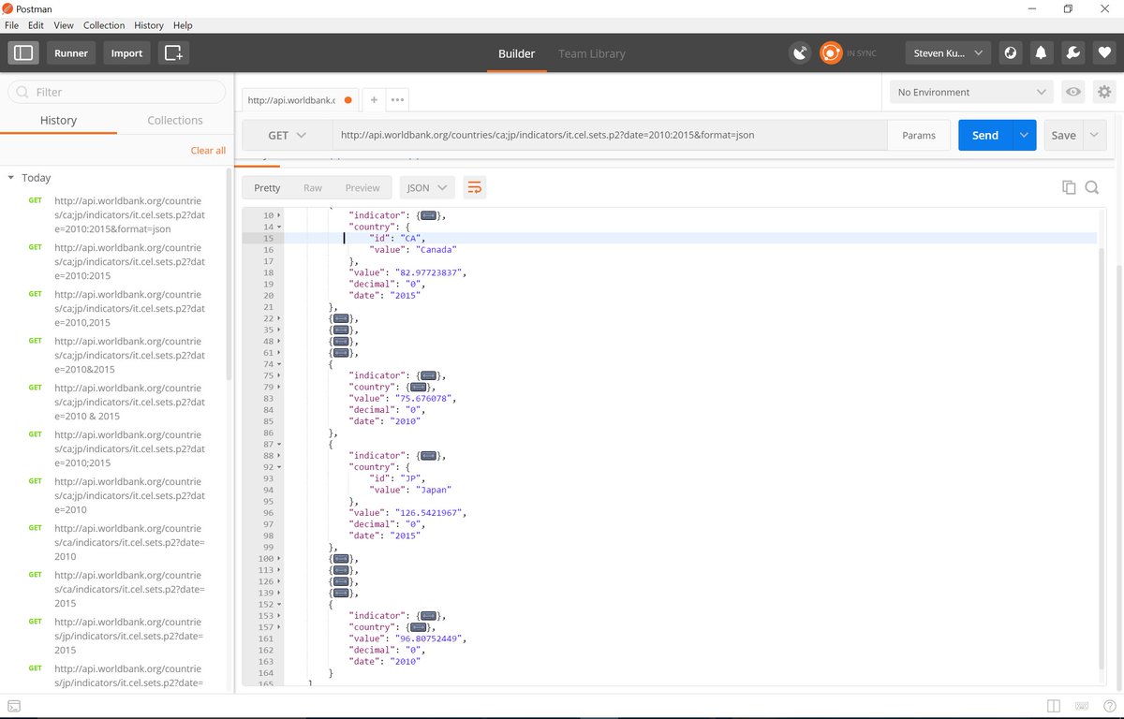
Task: Open history request ending date=2010,2015
Action: (x=129, y=308)
